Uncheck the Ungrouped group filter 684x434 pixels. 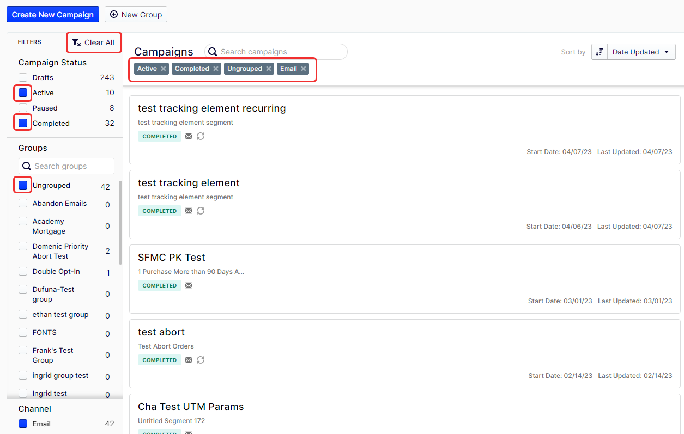pyautogui.click(x=23, y=186)
